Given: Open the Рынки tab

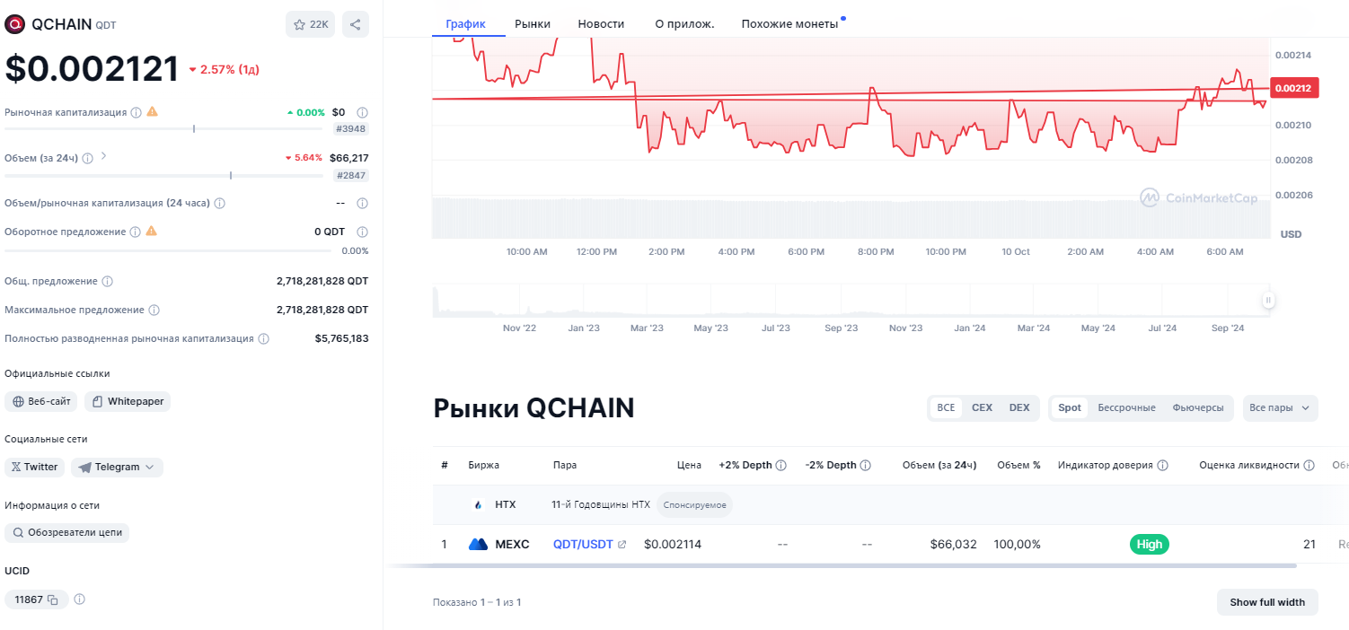Looking at the screenshot, I should click(x=533, y=24).
